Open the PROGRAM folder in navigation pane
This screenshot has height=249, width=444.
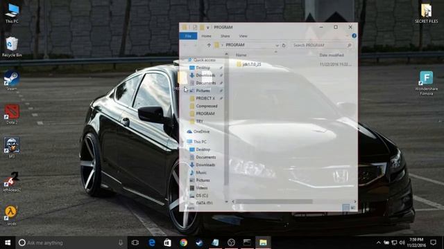tap(205, 113)
